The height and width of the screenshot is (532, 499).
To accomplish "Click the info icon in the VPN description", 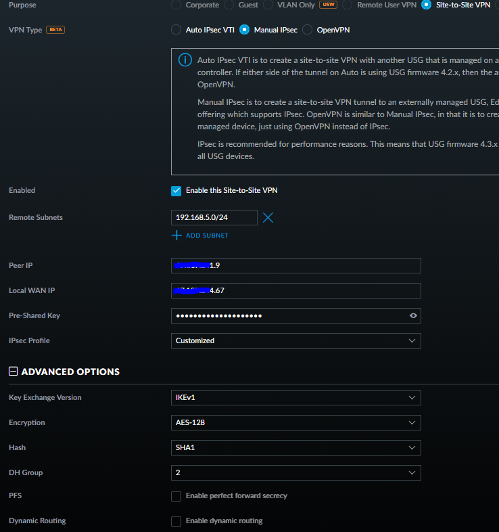I will tap(185, 60).
